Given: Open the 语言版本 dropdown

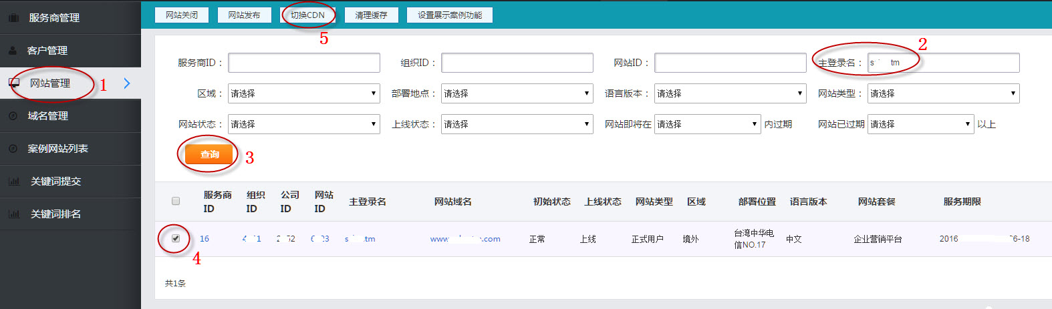Looking at the screenshot, I should coord(729,93).
